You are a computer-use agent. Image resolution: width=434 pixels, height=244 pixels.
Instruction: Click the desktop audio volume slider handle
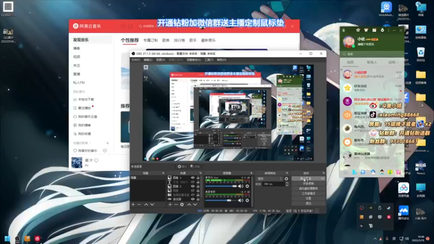coord(229,200)
